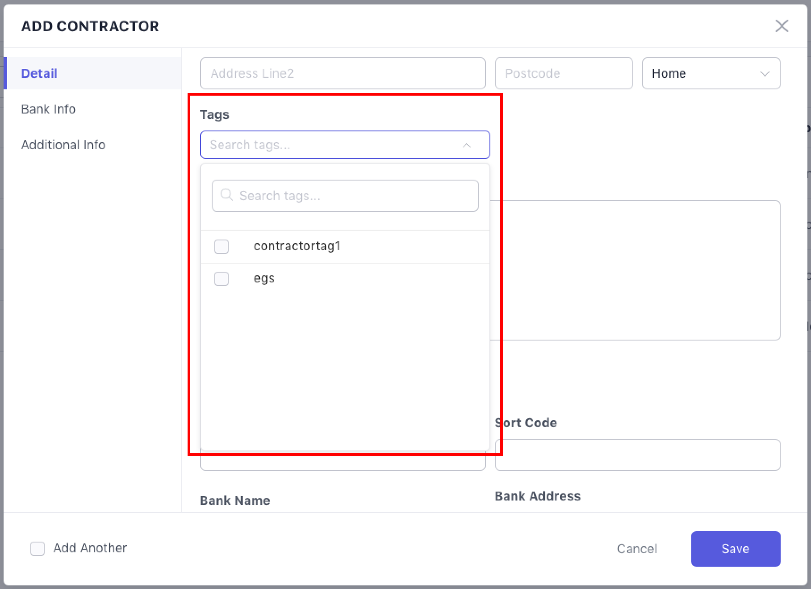Click into the Postcode field
The width and height of the screenshot is (811, 589).
click(564, 73)
